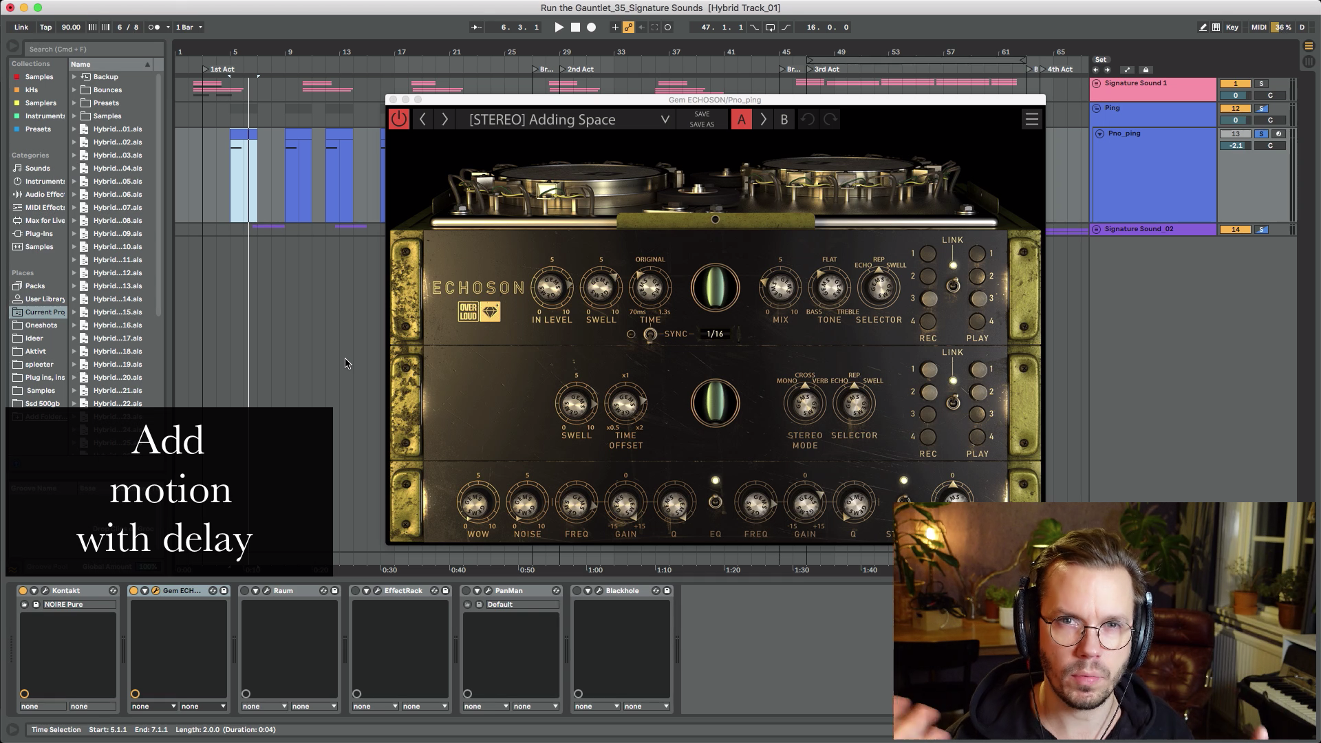
Task: Undo last change in ECHOSON plugin
Action: (x=808, y=119)
